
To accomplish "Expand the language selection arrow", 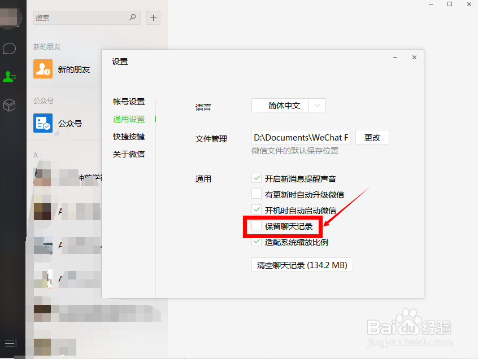I will coord(318,105).
